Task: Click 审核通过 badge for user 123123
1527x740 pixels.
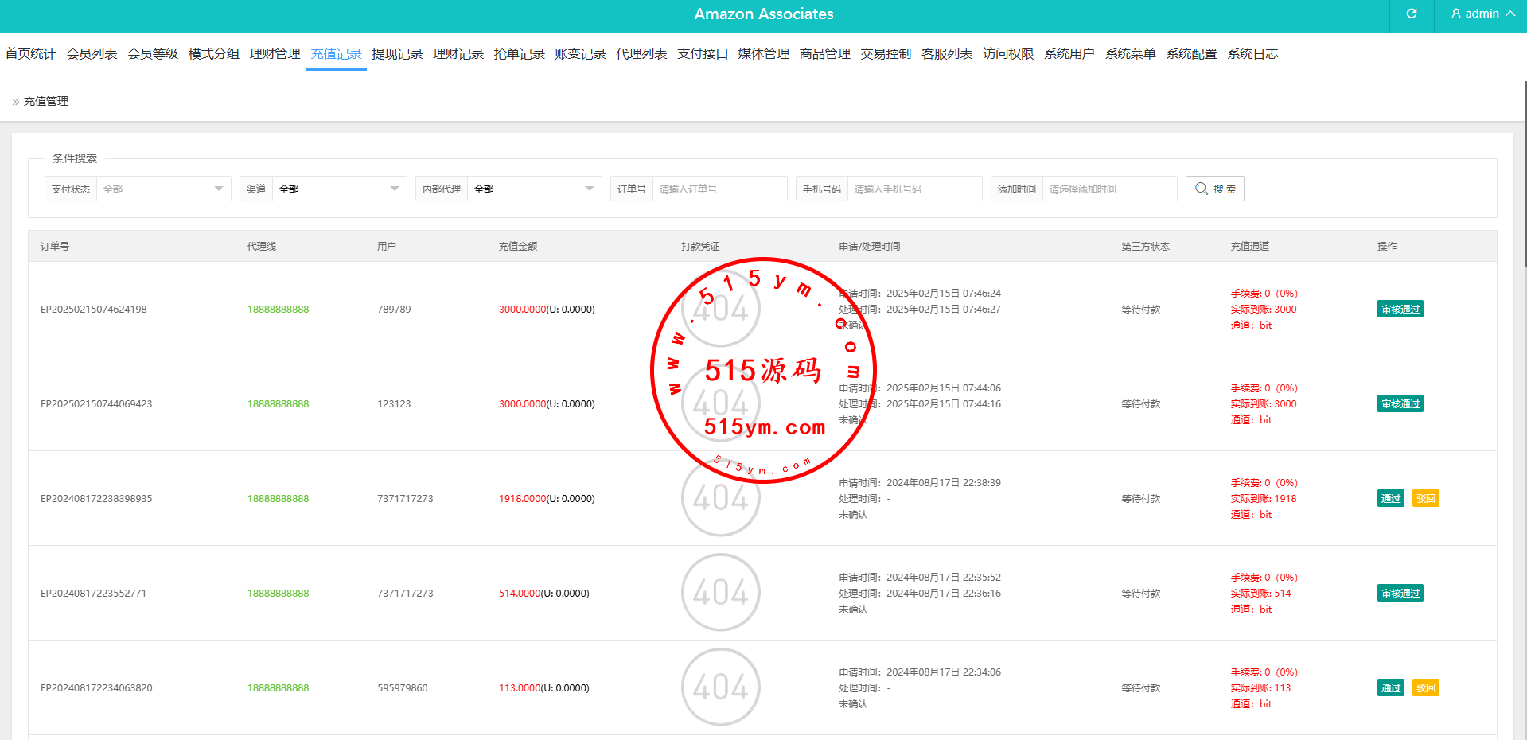Action: click(1400, 404)
